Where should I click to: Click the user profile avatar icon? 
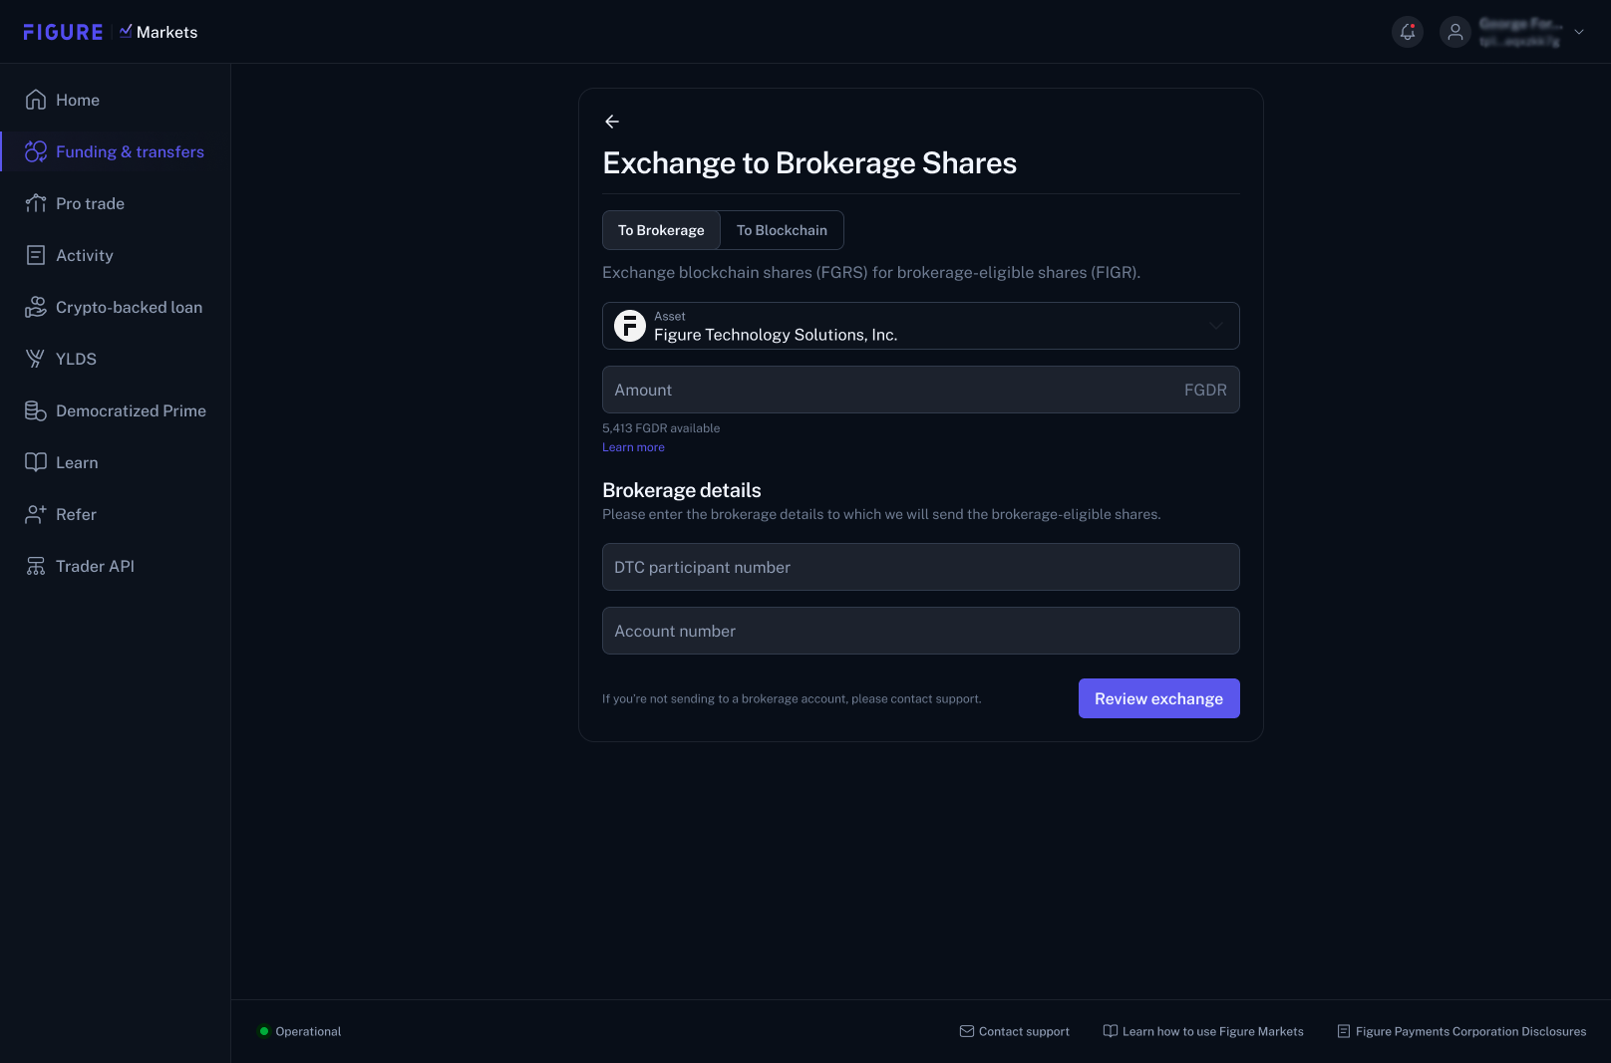coord(1455,32)
